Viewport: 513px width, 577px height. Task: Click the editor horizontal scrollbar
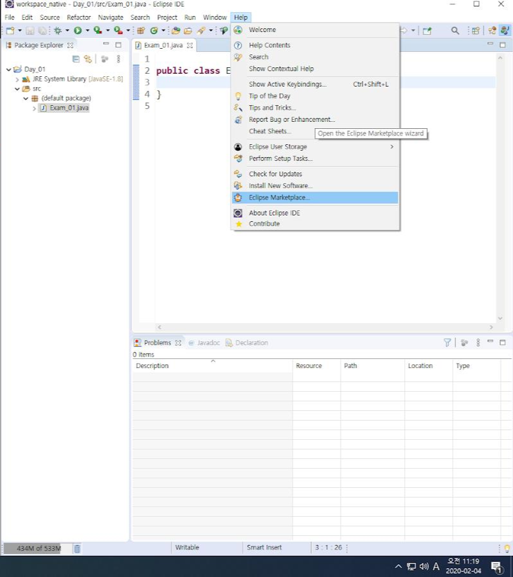point(325,327)
